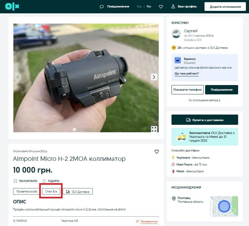
Task: Click the listing title Aimpoint Micro H-2 2MOA
Action: point(69,159)
